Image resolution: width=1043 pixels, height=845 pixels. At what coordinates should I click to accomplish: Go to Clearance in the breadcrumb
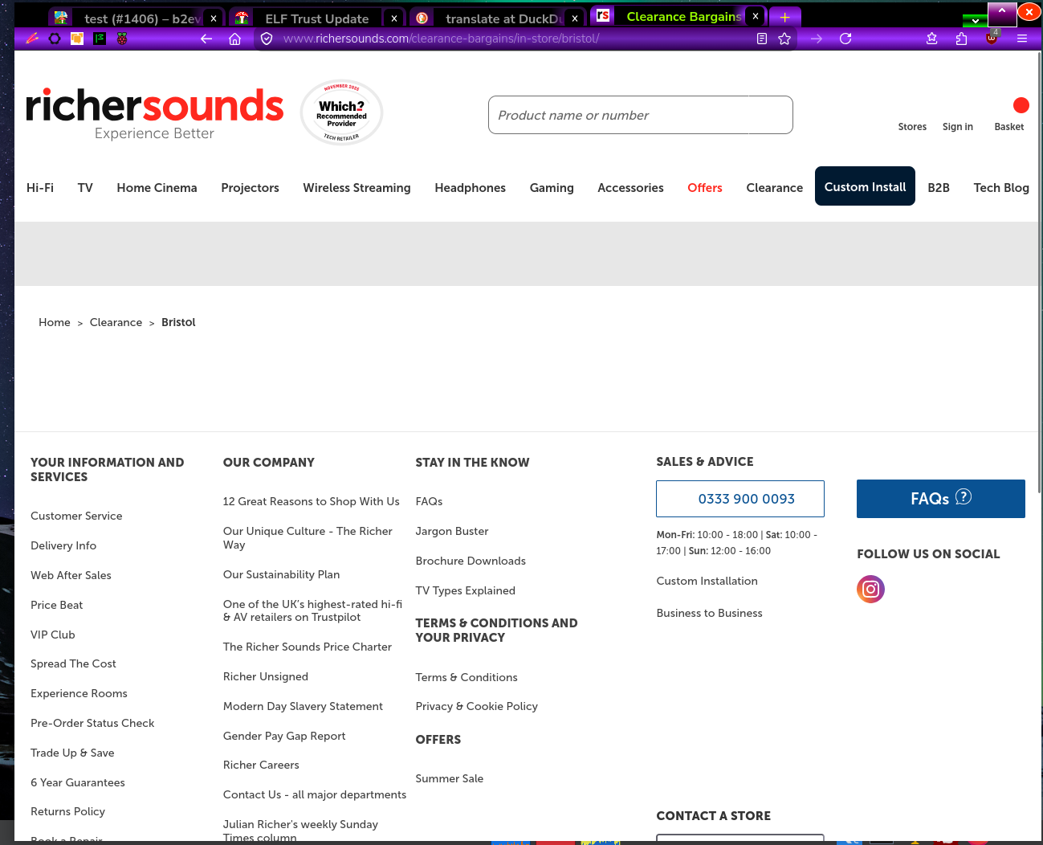pos(116,322)
